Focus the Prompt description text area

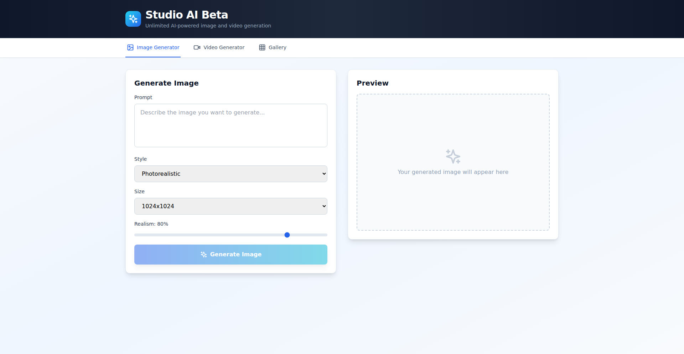230,125
